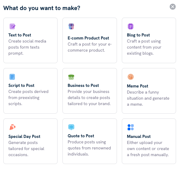Click the 'quotes from renowned individuals' description
The width and height of the screenshot is (180, 171).
click(89, 148)
